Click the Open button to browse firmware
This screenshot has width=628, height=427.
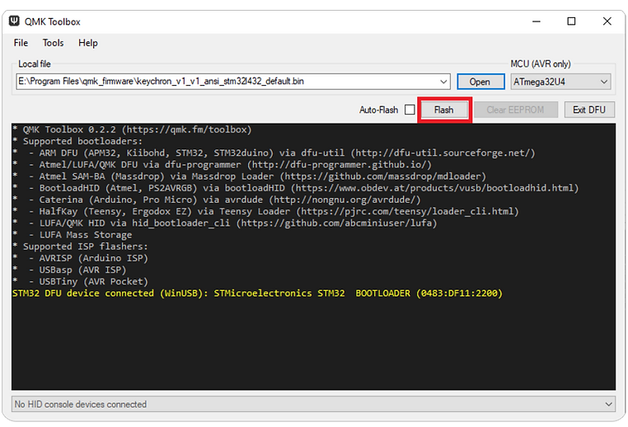click(x=480, y=82)
